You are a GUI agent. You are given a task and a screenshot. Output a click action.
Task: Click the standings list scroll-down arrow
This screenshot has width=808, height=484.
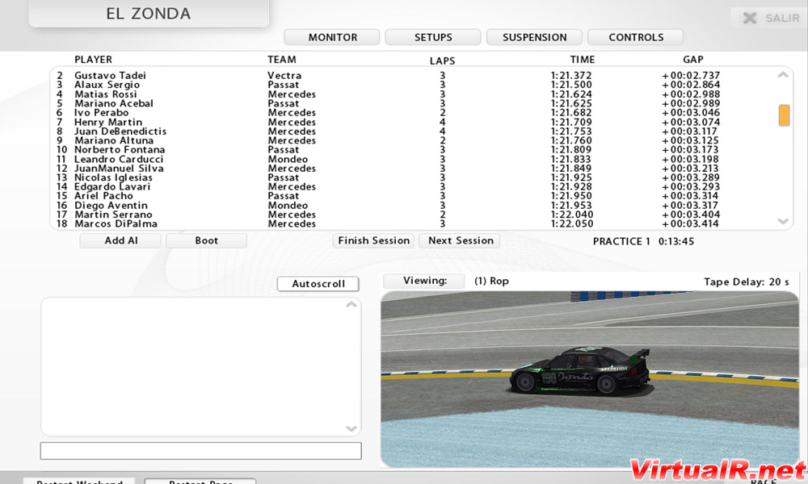(783, 221)
